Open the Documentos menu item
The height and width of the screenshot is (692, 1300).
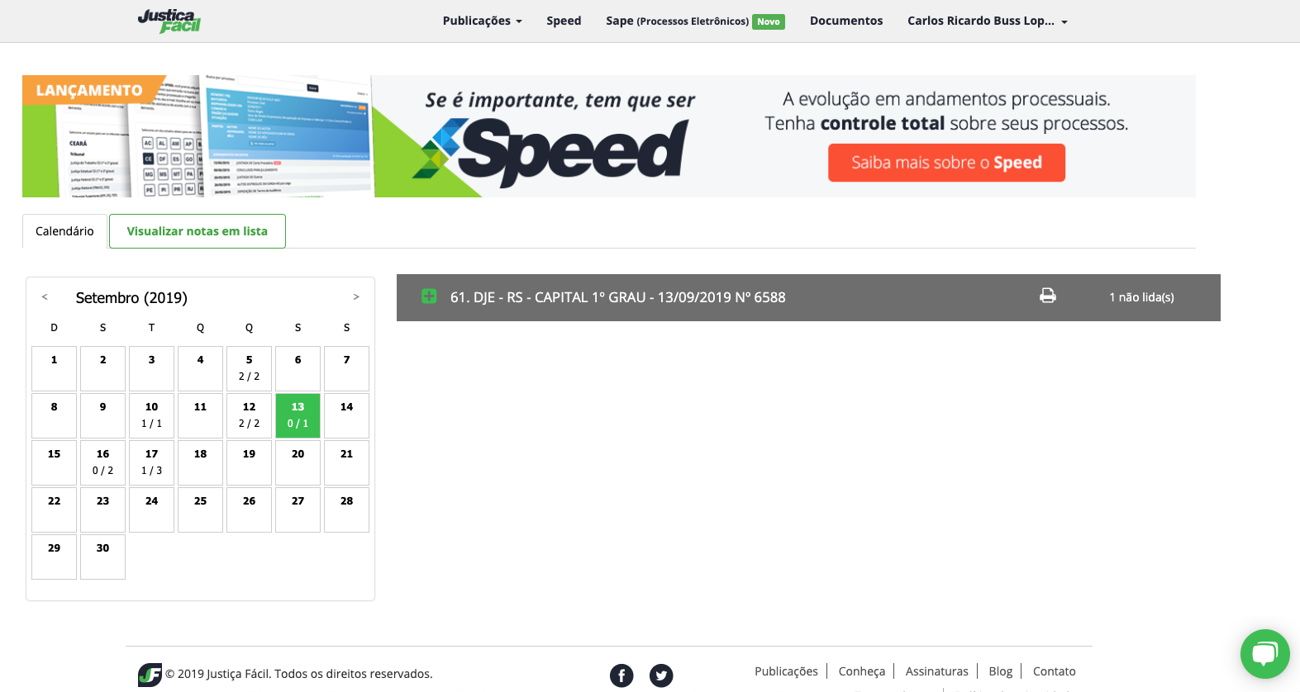(x=846, y=21)
